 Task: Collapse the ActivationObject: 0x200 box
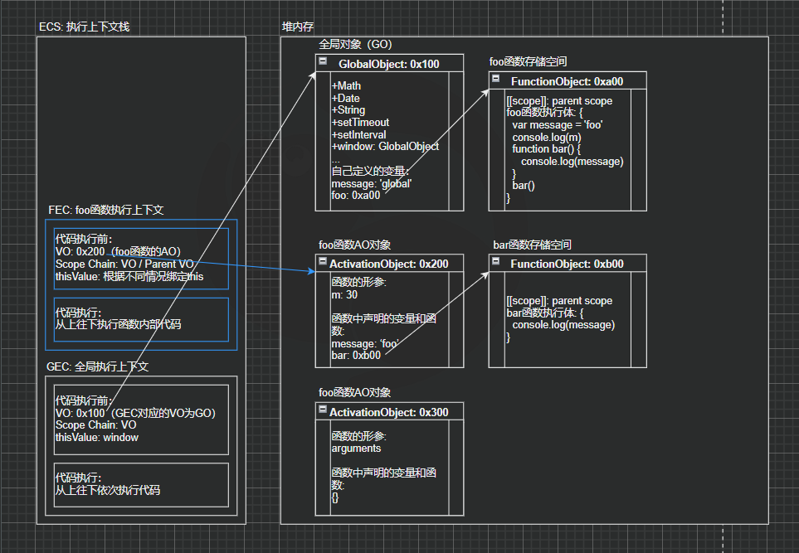click(x=323, y=261)
